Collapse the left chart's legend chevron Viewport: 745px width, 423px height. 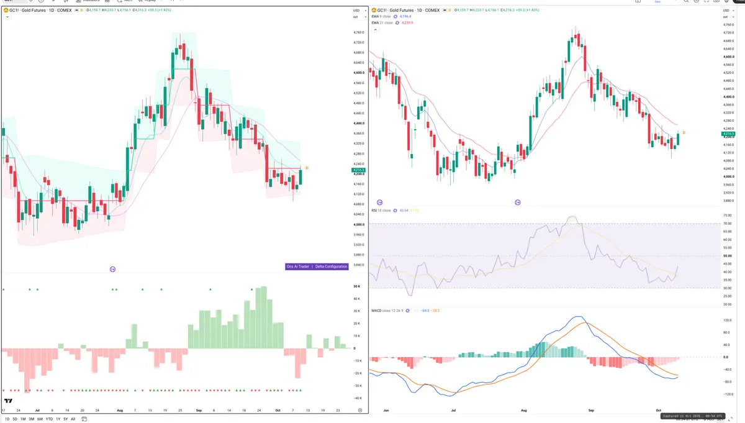point(6,17)
